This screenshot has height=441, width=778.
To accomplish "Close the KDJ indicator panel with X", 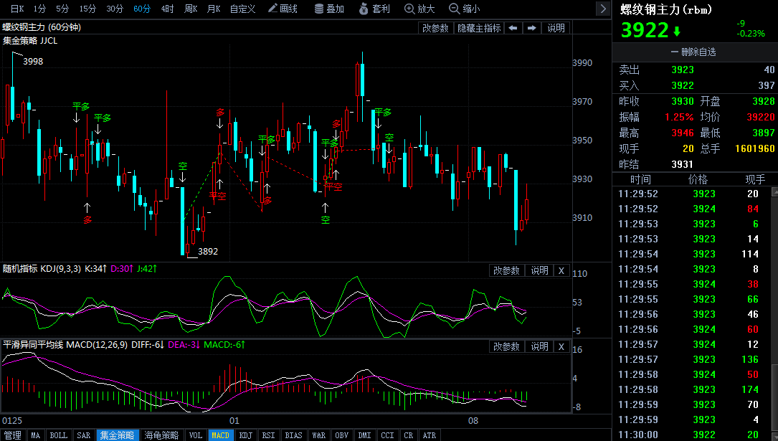I will (561, 270).
